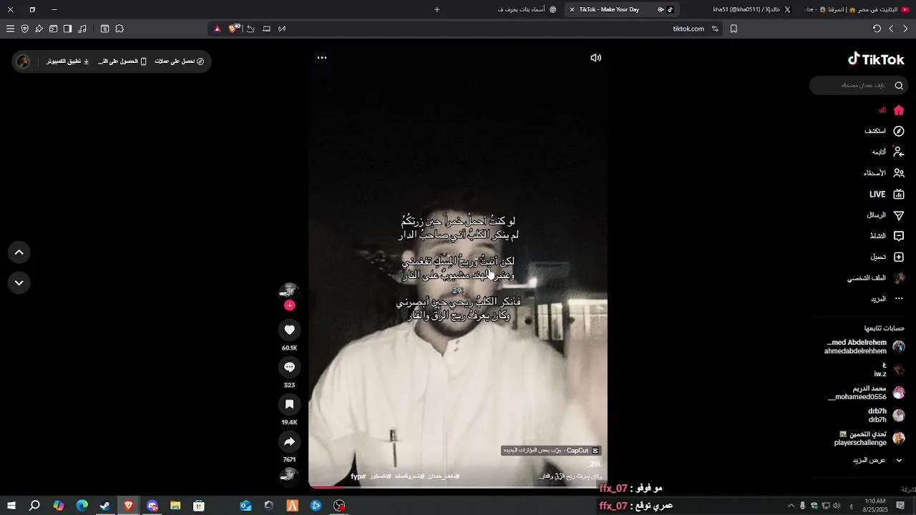Mute the video with the speaker icon
Viewport: 916px width, 515px height.
point(595,58)
